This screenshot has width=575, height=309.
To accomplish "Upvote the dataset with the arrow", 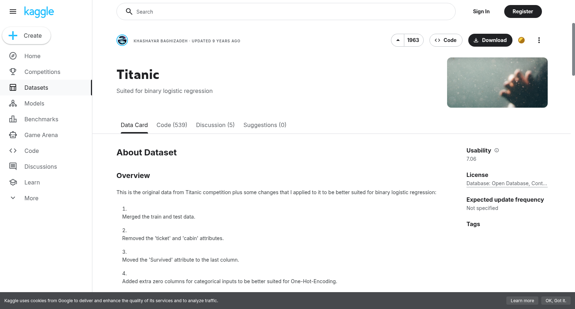I will pos(398,40).
